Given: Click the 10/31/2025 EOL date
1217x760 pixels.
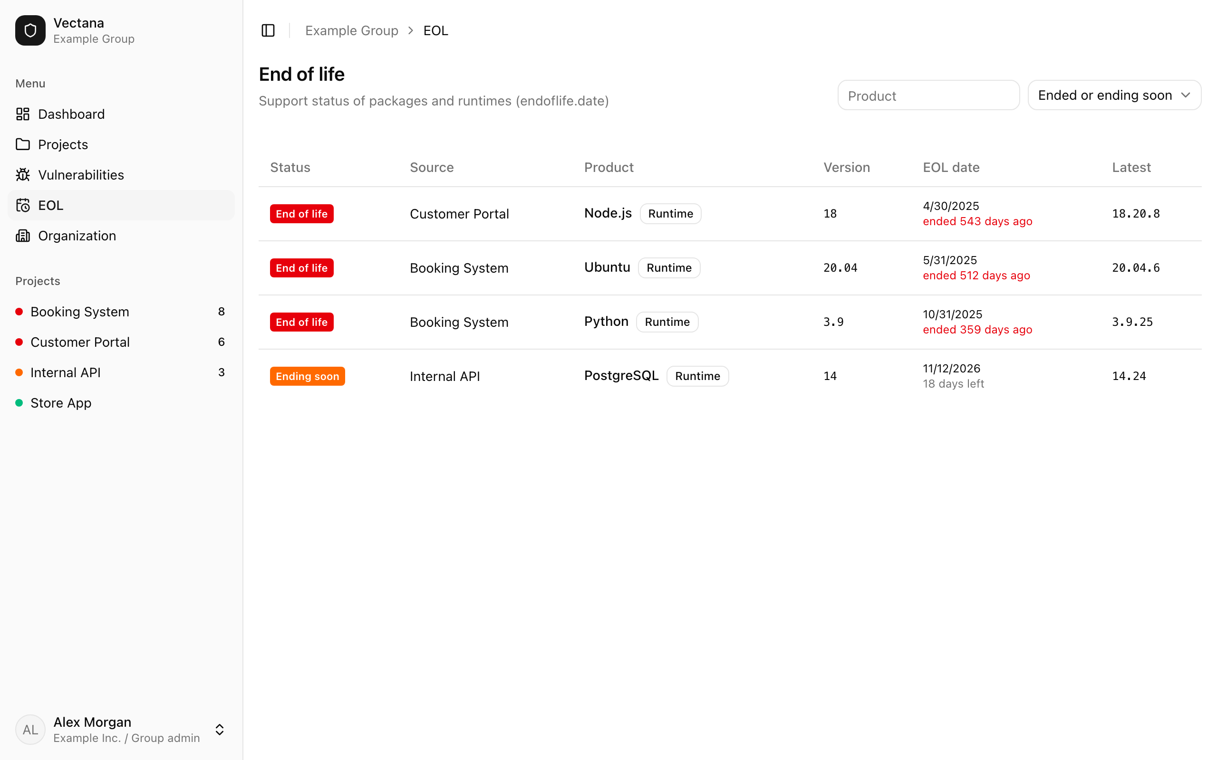Looking at the screenshot, I should 952,314.
